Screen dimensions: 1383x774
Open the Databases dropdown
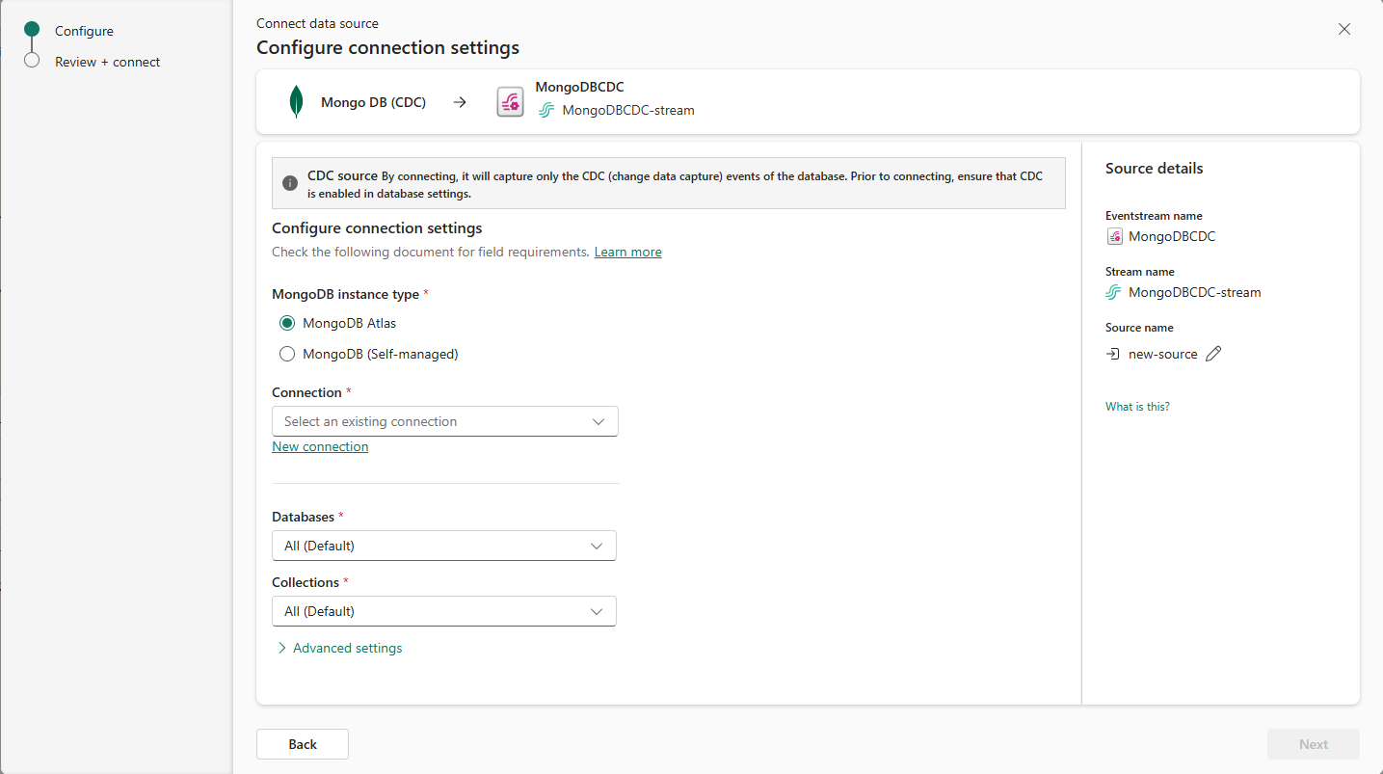[444, 546]
